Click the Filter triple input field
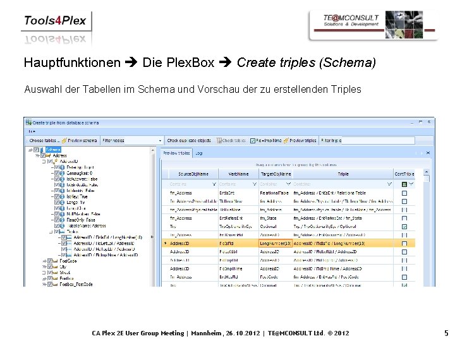Viewport: 455px width, 341px height. [378, 141]
